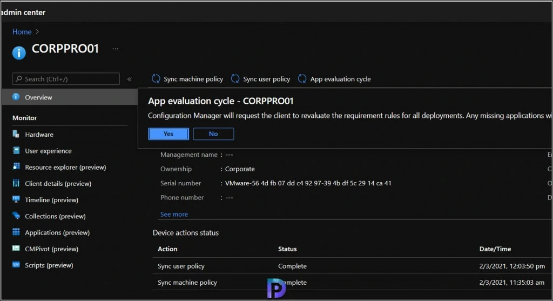Open Collections (preview)
553x301 pixels.
(x=56, y=216)
